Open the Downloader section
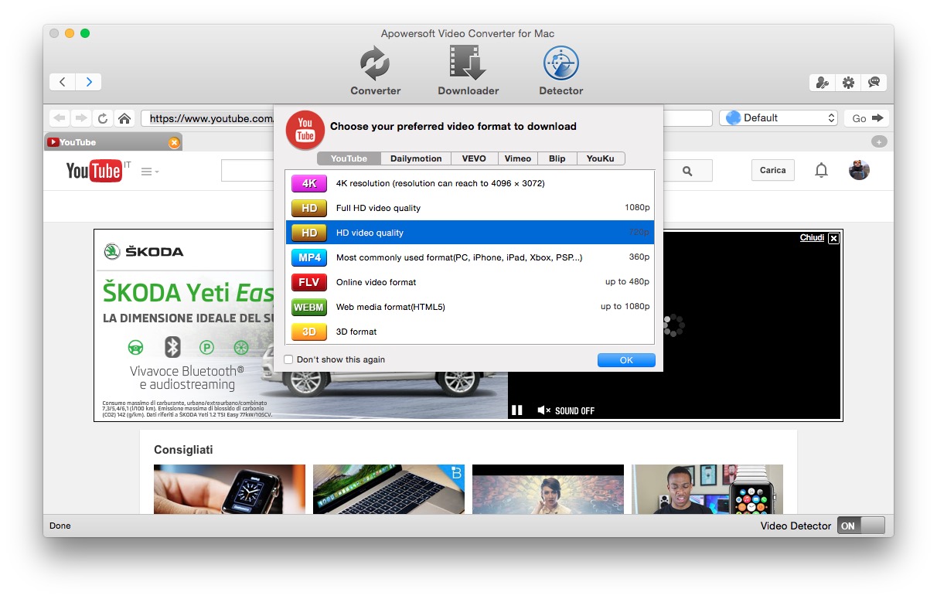This screenshot has height=599, width=937. coord(468,71)
